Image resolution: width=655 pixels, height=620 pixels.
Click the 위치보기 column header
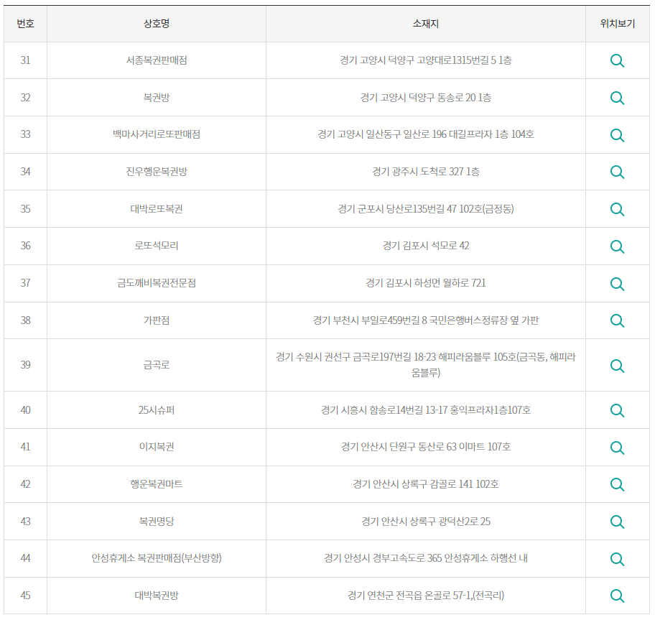click(618, 24)
